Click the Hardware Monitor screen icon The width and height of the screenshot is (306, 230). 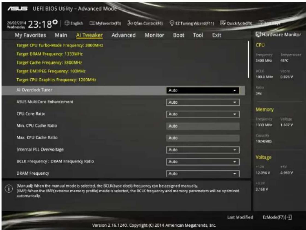coord(258,34)
